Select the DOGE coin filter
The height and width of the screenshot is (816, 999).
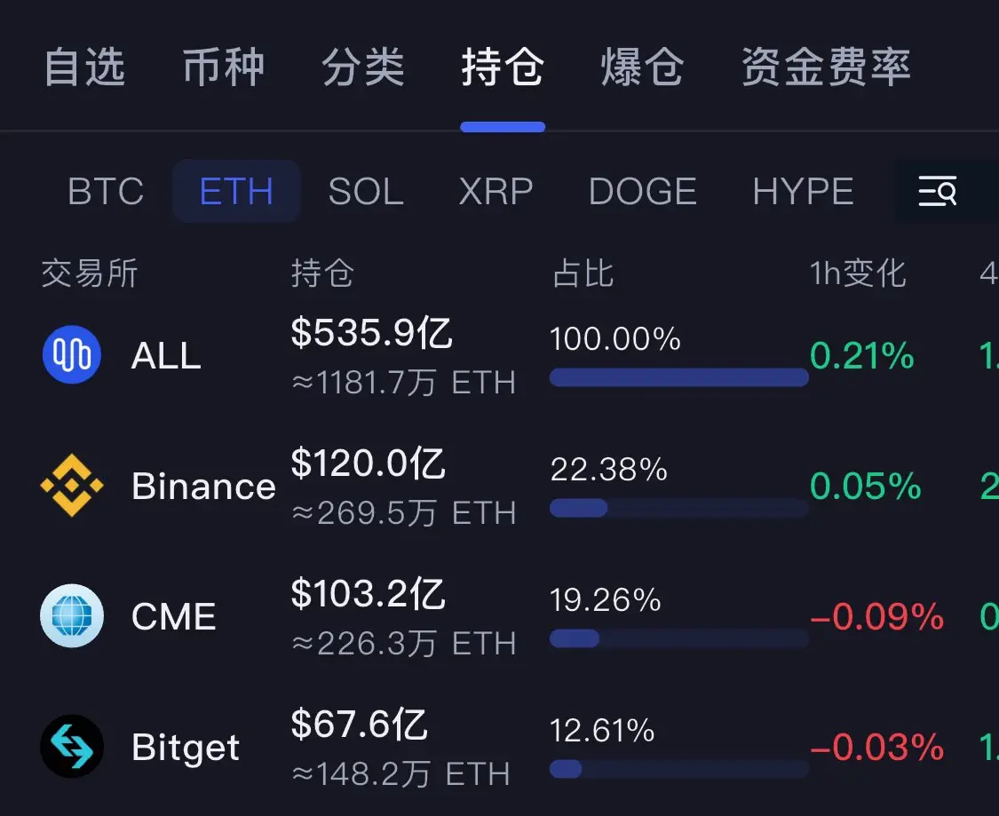coord(643,191)
